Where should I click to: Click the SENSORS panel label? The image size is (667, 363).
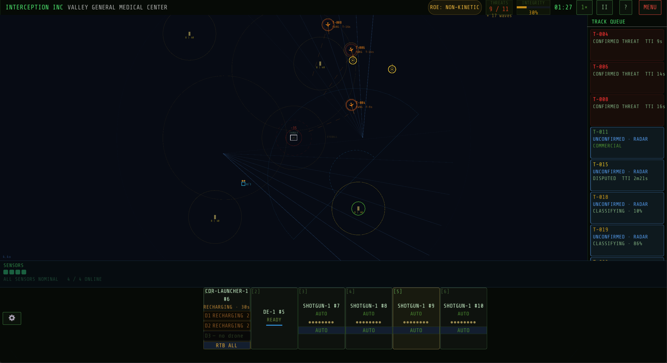pyautogui.click(x=14, y=265)
